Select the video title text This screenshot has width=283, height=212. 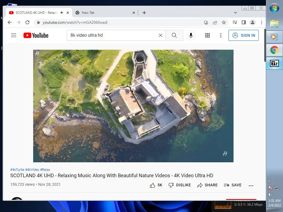112,175
